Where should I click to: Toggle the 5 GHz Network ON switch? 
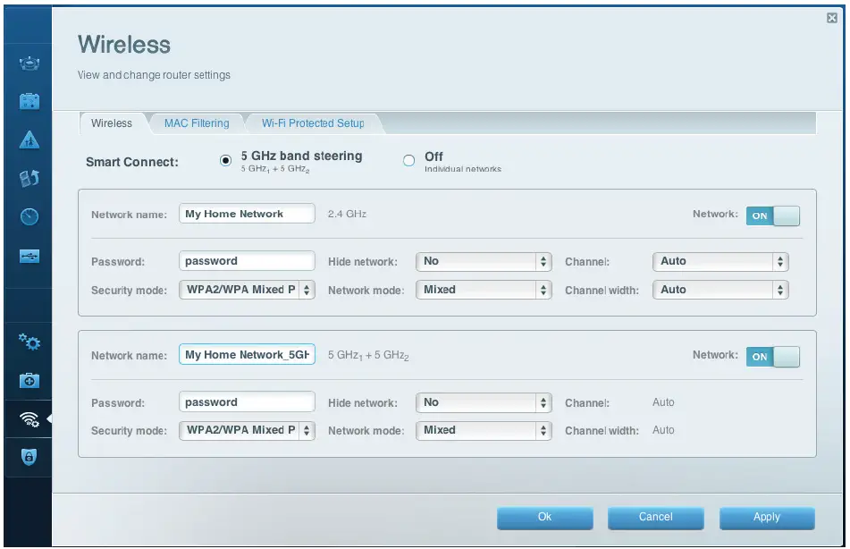(772, 357)
